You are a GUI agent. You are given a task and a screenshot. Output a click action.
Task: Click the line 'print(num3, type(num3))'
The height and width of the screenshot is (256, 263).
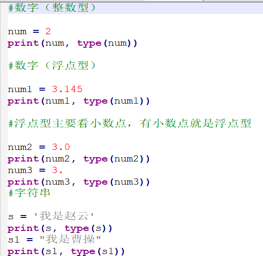point(79,182)
